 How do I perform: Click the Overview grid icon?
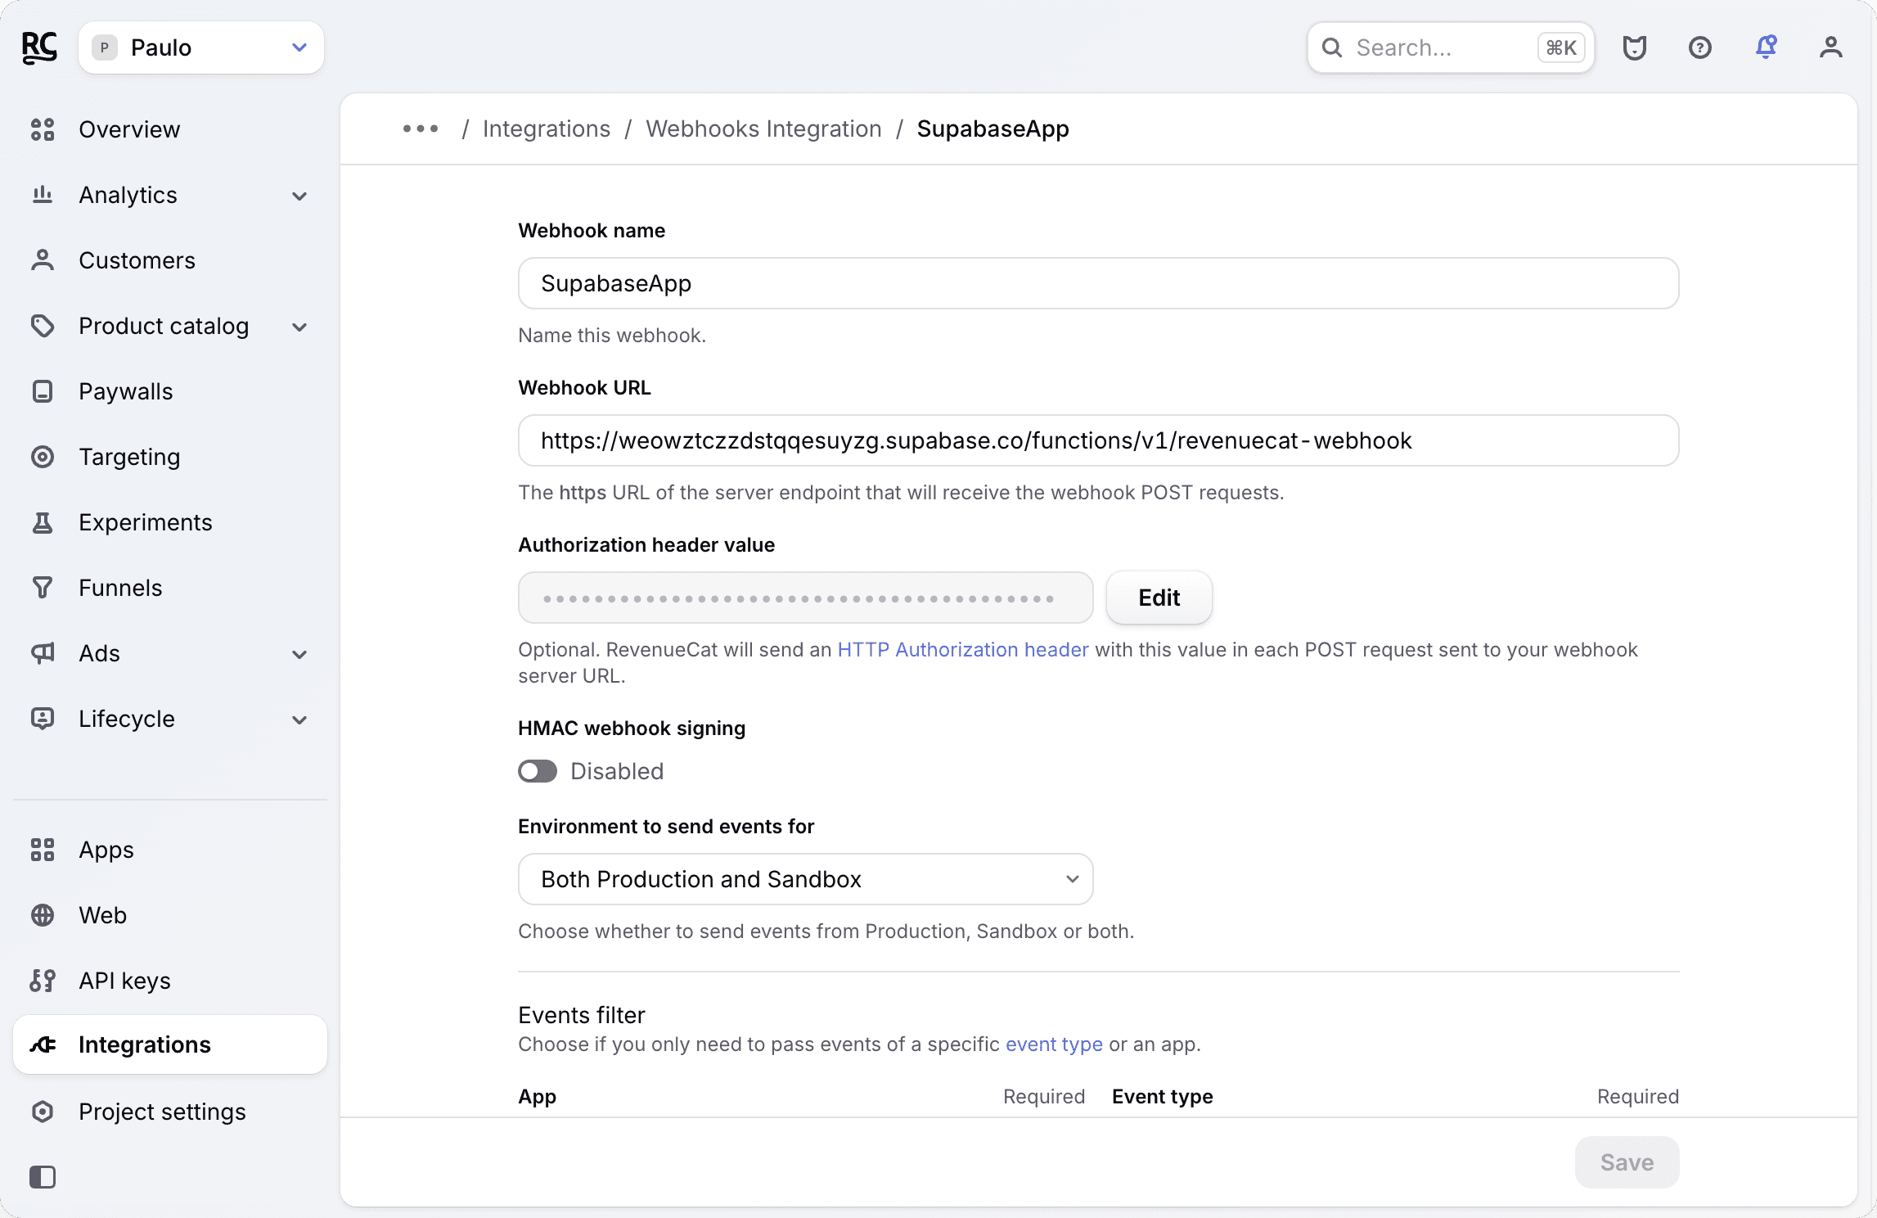[43, 129]
